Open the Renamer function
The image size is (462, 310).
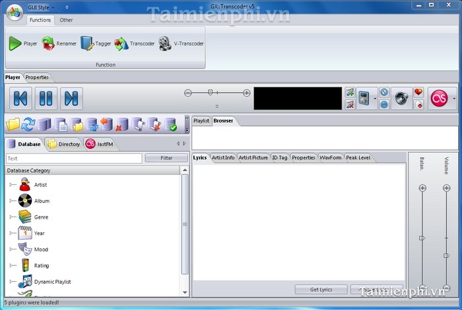59,44
